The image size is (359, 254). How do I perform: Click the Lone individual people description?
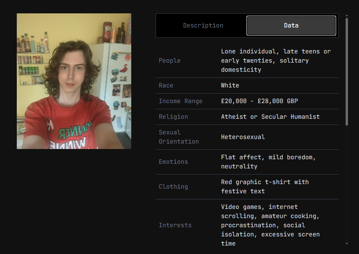(x=276, y=60)
